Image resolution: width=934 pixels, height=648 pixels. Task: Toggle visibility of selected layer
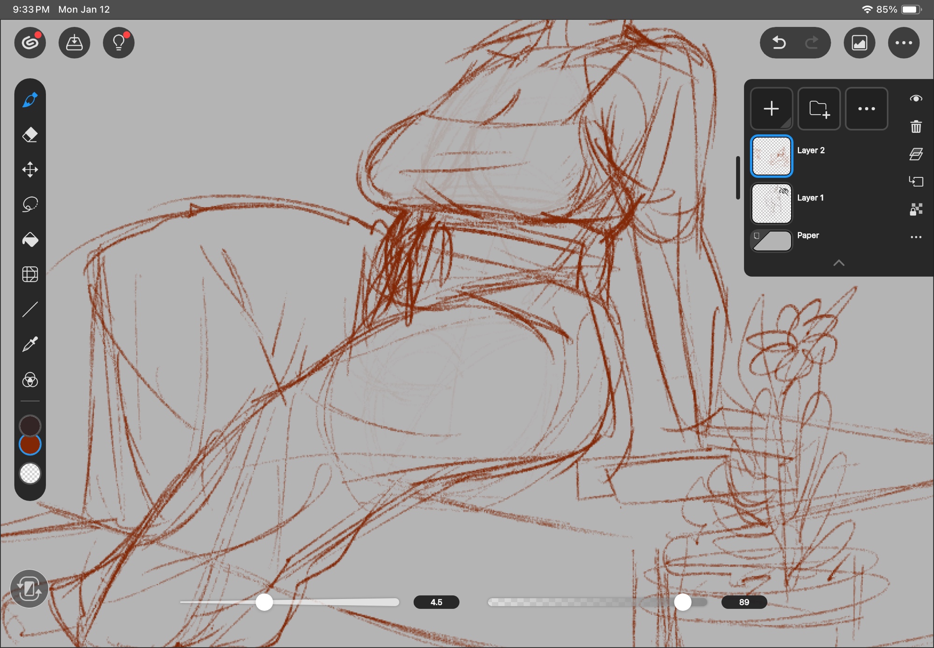(916, 98)
